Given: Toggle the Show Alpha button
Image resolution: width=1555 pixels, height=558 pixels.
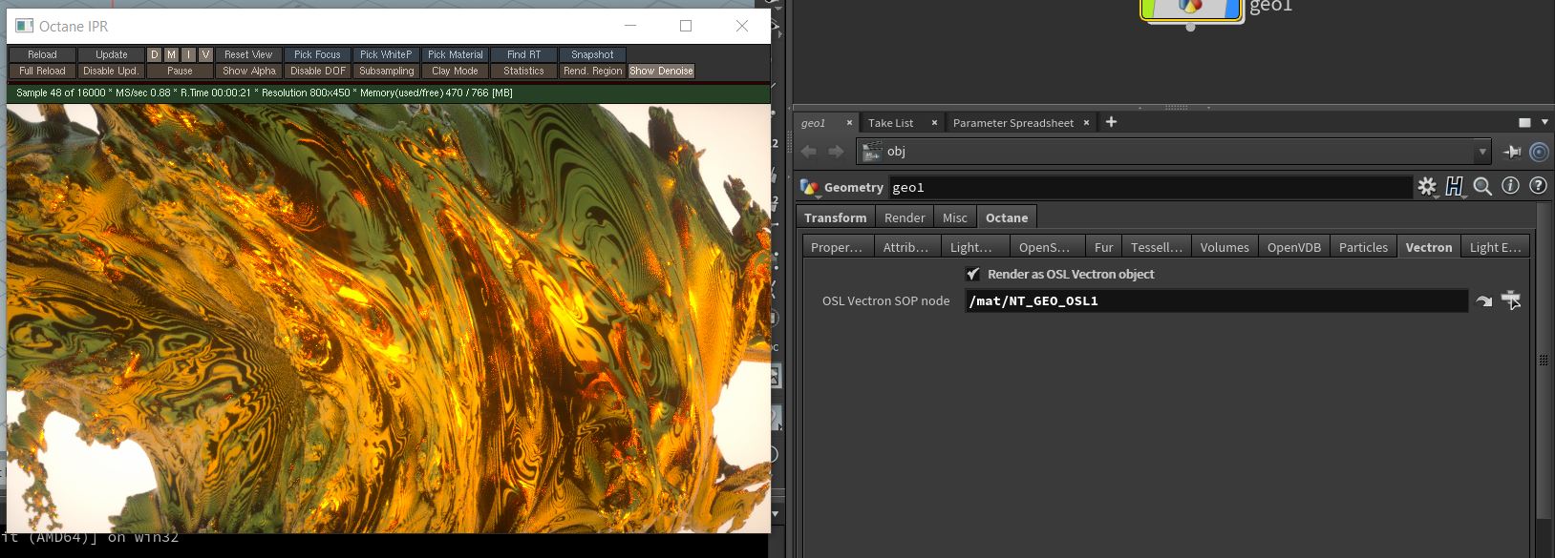Looking at the screenshot, I should click(248, 71).
